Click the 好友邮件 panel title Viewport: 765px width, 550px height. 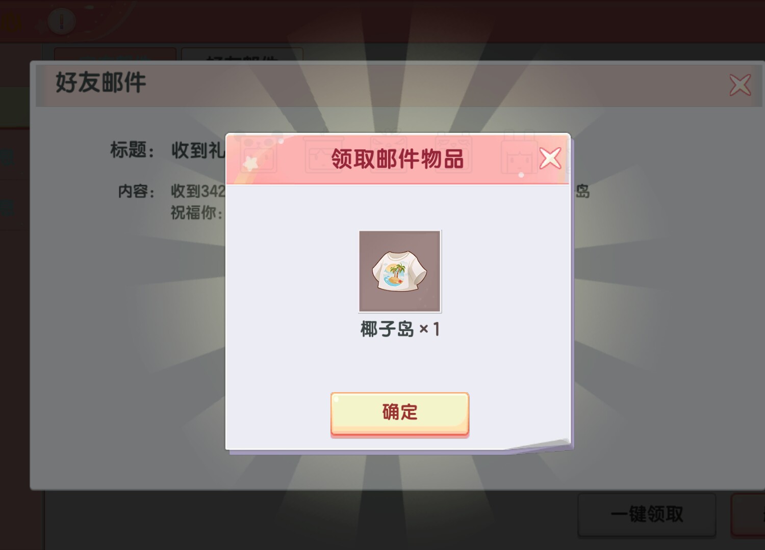click(x=100, y=82)
